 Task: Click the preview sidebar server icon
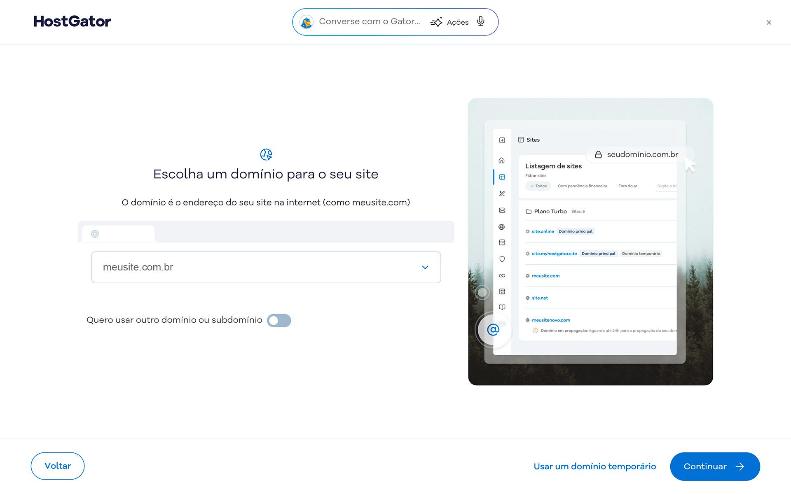502,242
